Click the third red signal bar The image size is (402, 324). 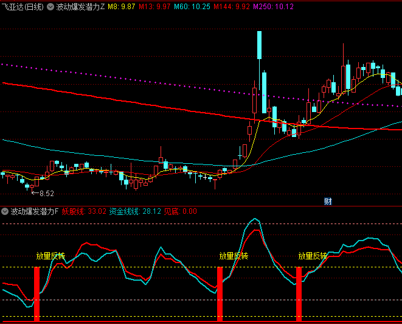pos(299,294)
